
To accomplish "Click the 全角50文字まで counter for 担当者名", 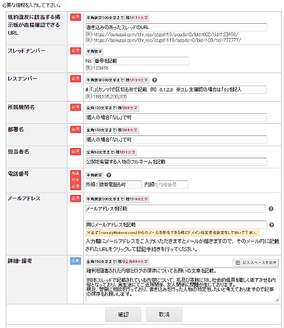I will pos(111,152).
